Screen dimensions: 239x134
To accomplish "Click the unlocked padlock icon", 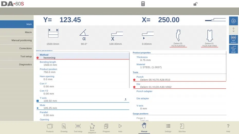I will [x=195, y=4].
